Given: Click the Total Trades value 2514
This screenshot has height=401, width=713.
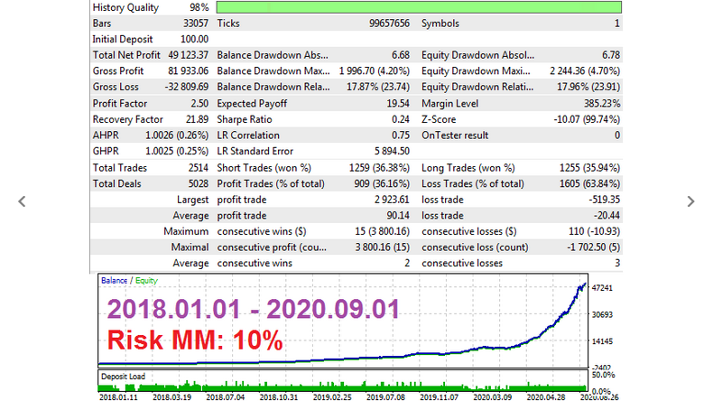Looking at the screenshot, I should click(199, 168).
